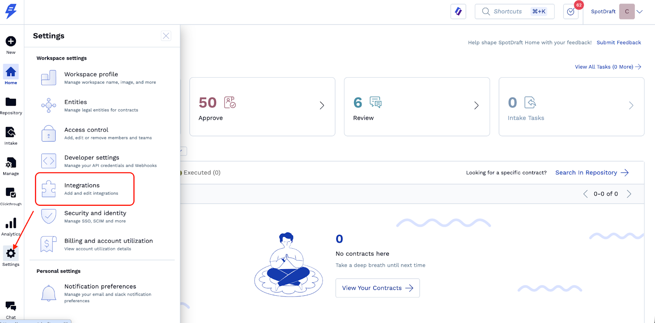Image resolution: width=655 pixels, height=323 pixels.
Task: Click the Developer settings code icon
Action: coord(49,161)
